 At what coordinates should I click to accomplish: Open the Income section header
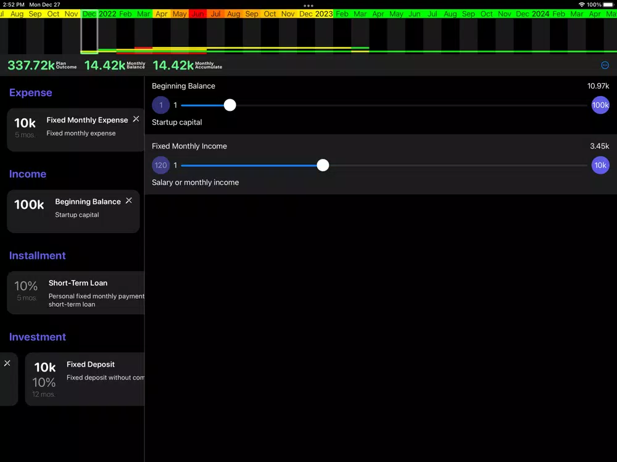(x=28, y=174)
